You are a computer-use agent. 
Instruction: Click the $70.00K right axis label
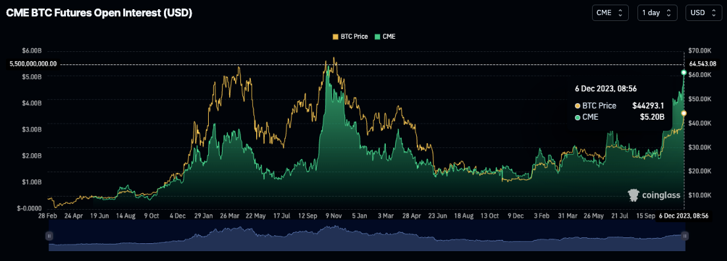[699, 51]
